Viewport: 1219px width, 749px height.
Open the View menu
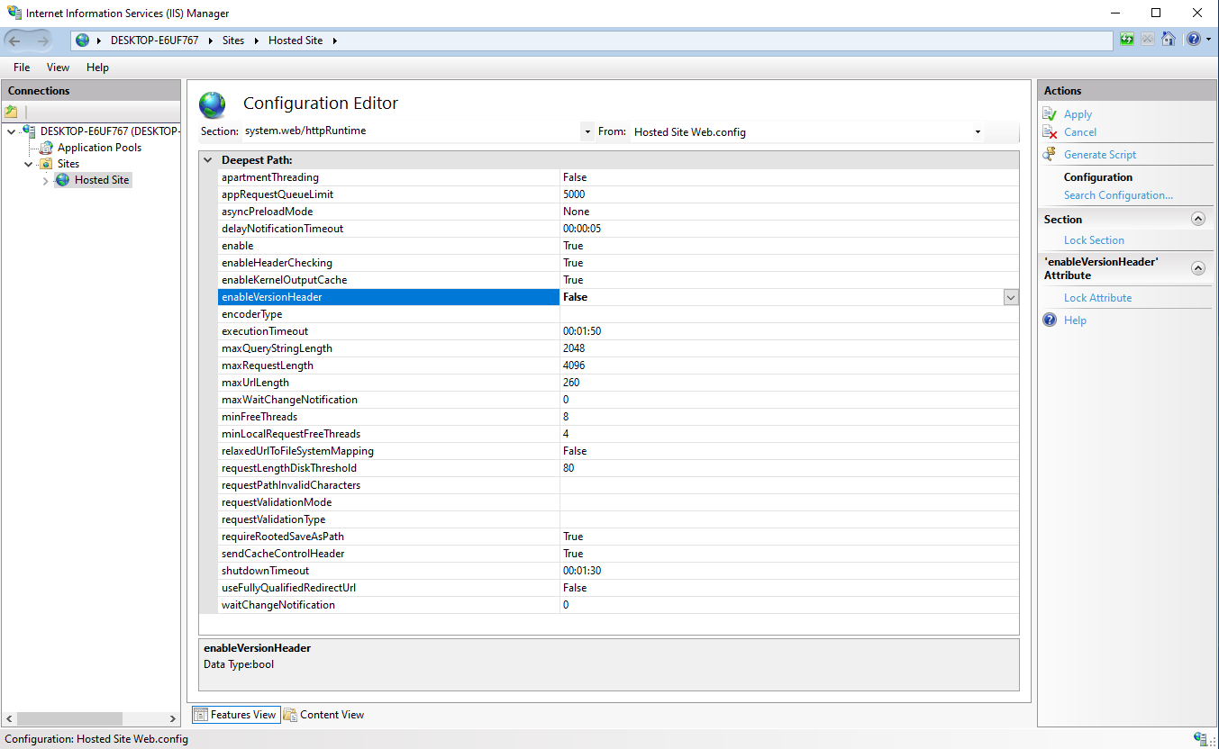coord(58,67)
